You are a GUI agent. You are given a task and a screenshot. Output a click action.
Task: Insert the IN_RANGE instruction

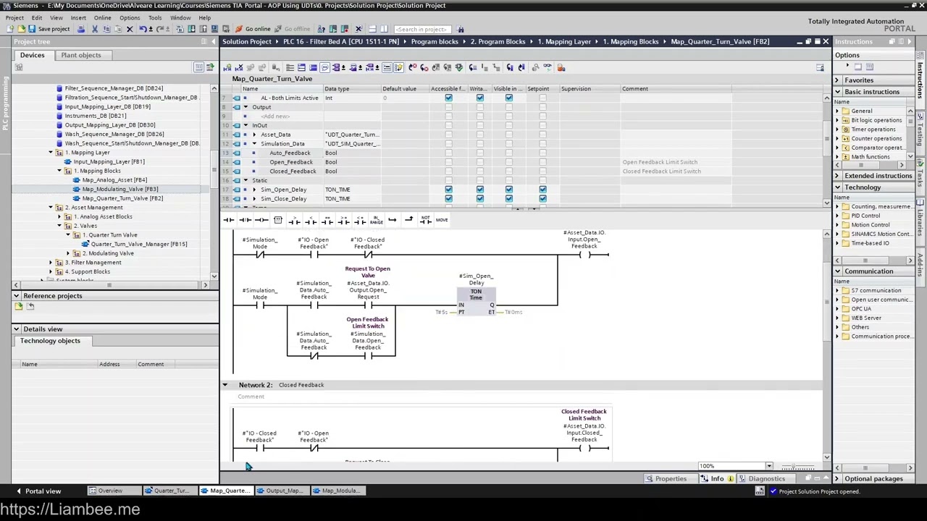tap(376, 220)
